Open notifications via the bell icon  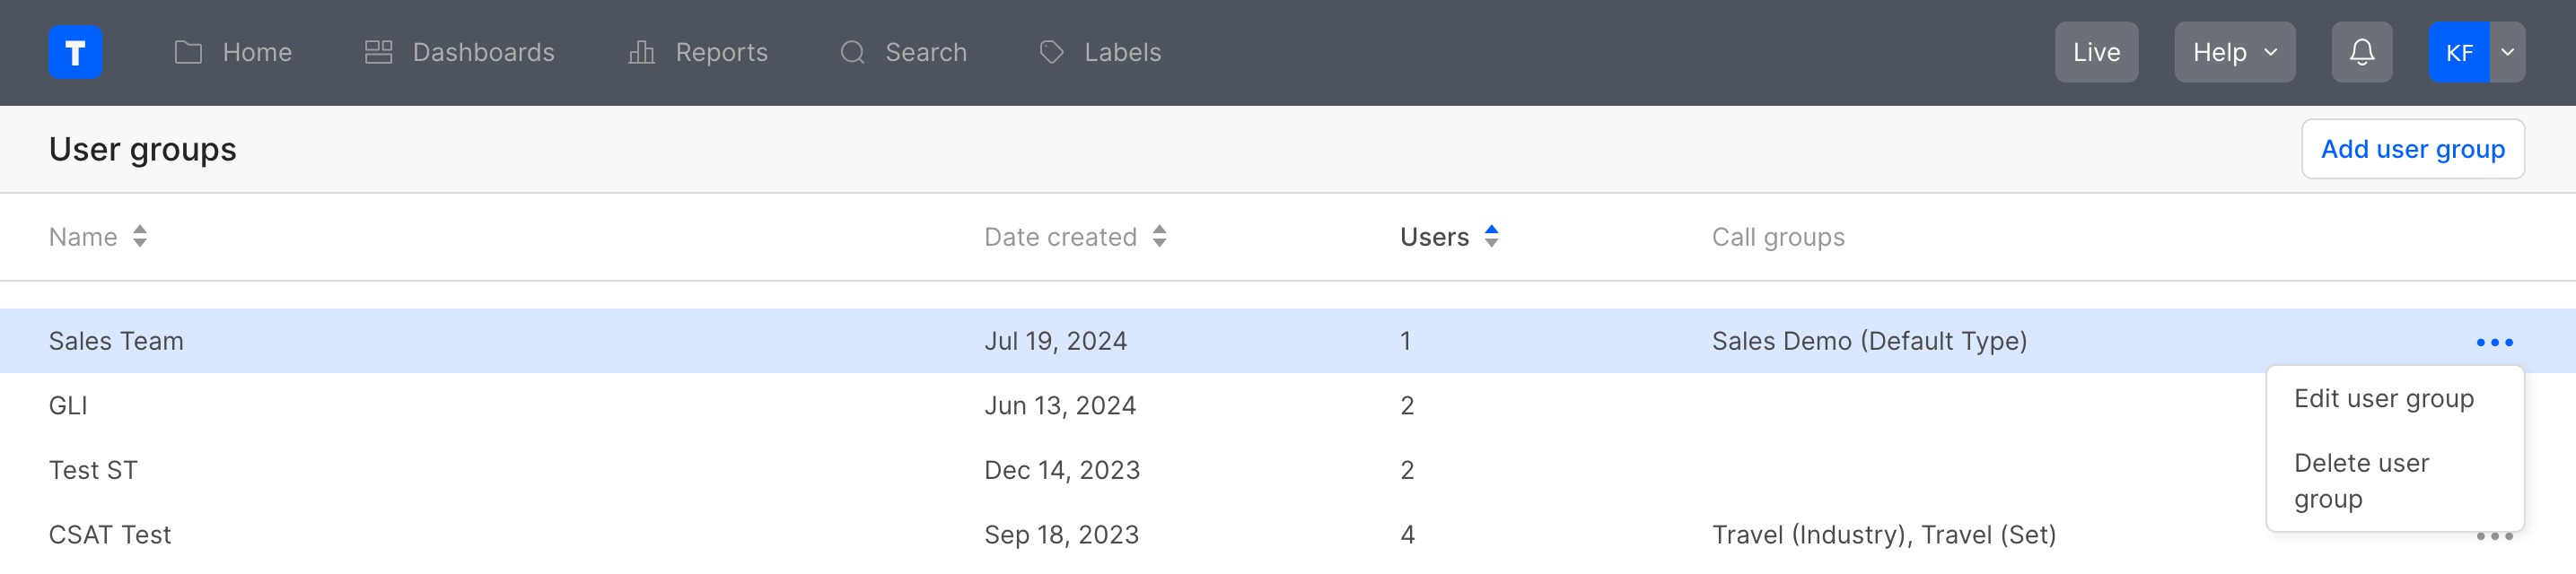(2362, 51)
